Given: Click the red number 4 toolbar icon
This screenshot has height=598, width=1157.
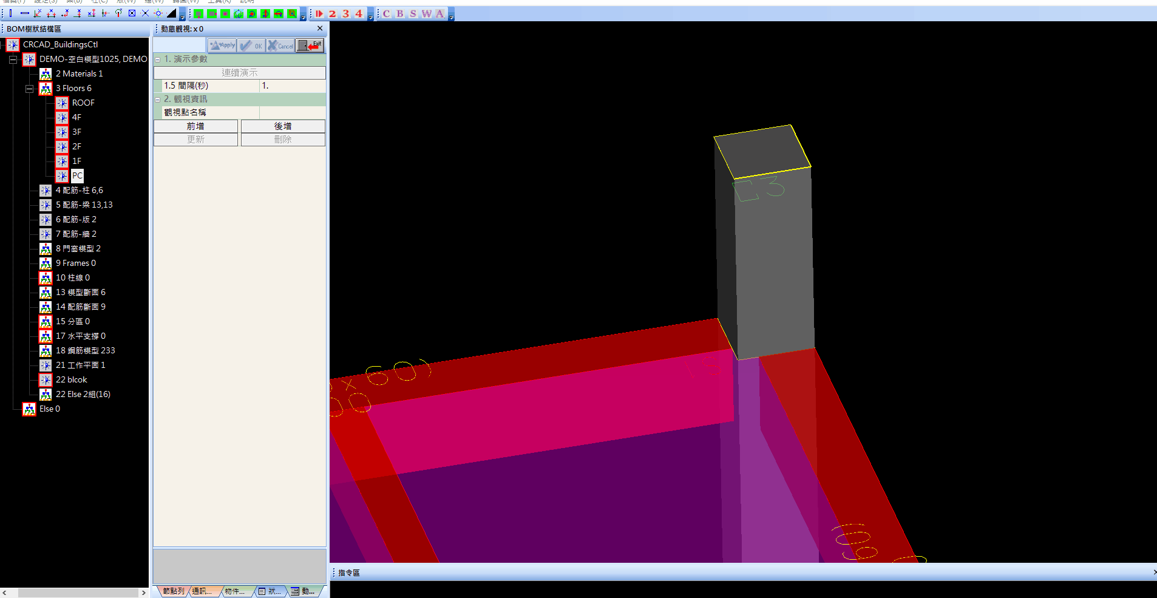Looking at the screenshot, I should click(x=359, y=13).
